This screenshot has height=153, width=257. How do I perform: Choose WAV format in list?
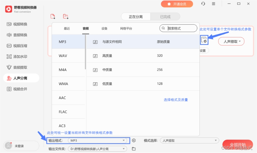[68, 56]
